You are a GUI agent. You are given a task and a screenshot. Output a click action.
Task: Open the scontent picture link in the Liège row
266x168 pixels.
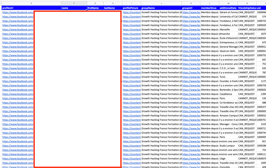coord(132,158)
